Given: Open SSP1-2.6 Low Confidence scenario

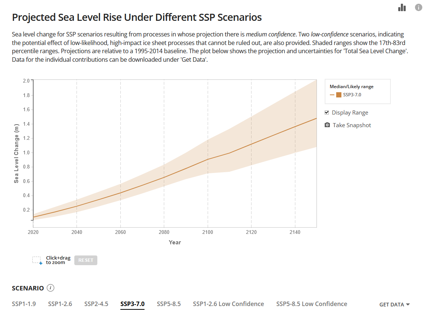Looking at the screenshot, I should point(228,304).
